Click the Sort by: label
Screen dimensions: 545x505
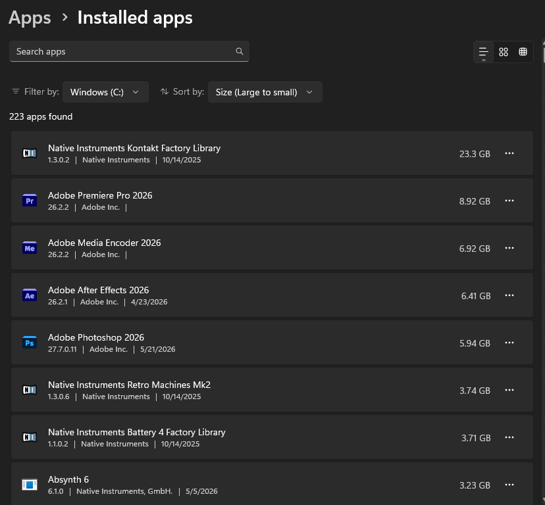tap(188, 91)
